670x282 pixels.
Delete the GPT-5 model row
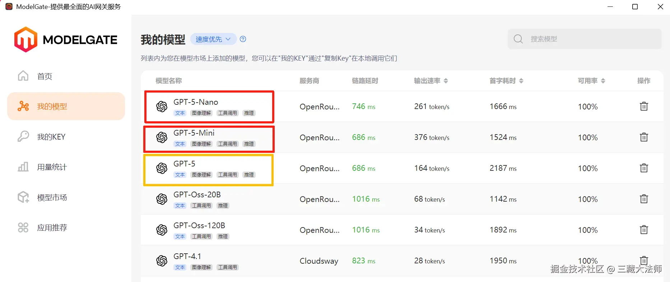coord(644,168)
